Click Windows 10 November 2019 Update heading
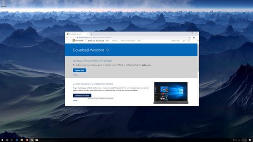 coord(92,61)
